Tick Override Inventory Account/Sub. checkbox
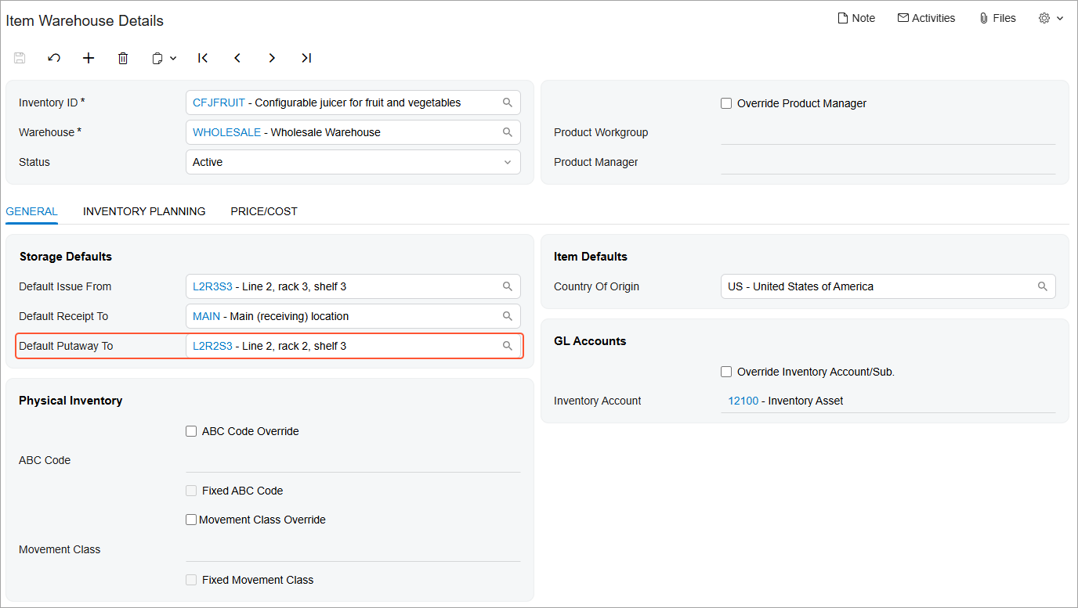 pos(726,372)
